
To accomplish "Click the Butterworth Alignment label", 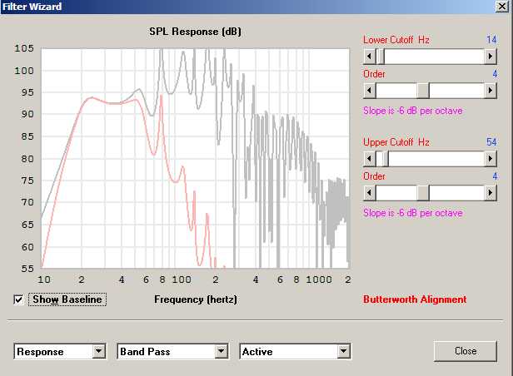I will 415,299.
